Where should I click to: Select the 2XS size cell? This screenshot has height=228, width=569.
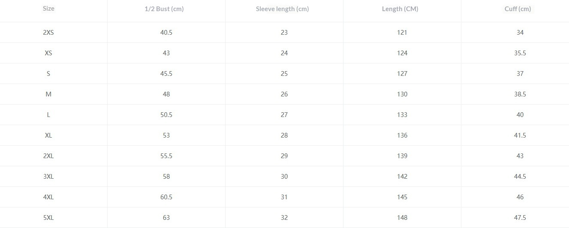pyautogui.click(x=48, y=33)
